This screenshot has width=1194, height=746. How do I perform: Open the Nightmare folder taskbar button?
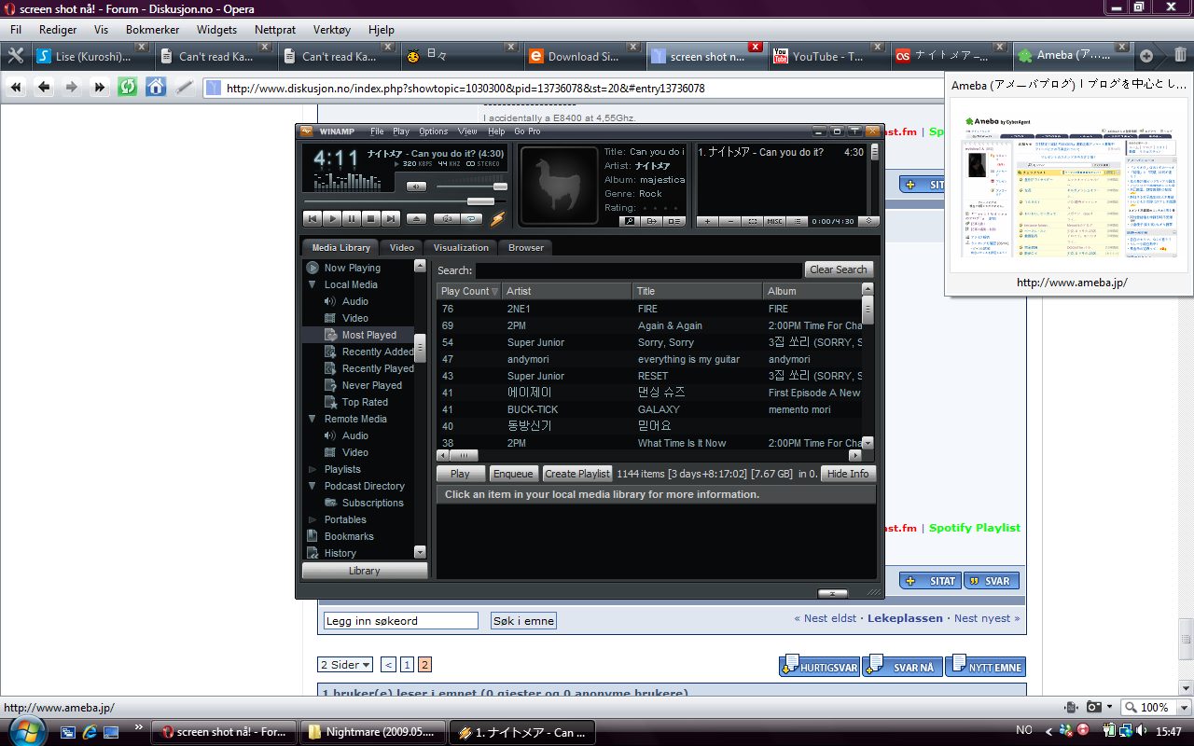pyautogui.click(x=373, y=732)
